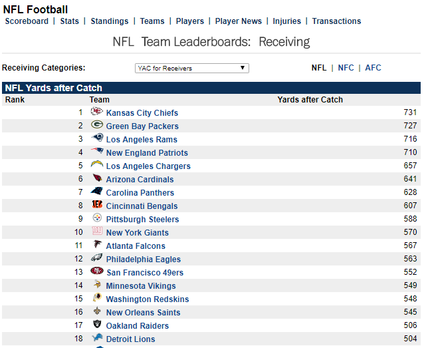Open the Players section
Image resolution: width=424 pixels, height=348 pixels.
[190, 21]
